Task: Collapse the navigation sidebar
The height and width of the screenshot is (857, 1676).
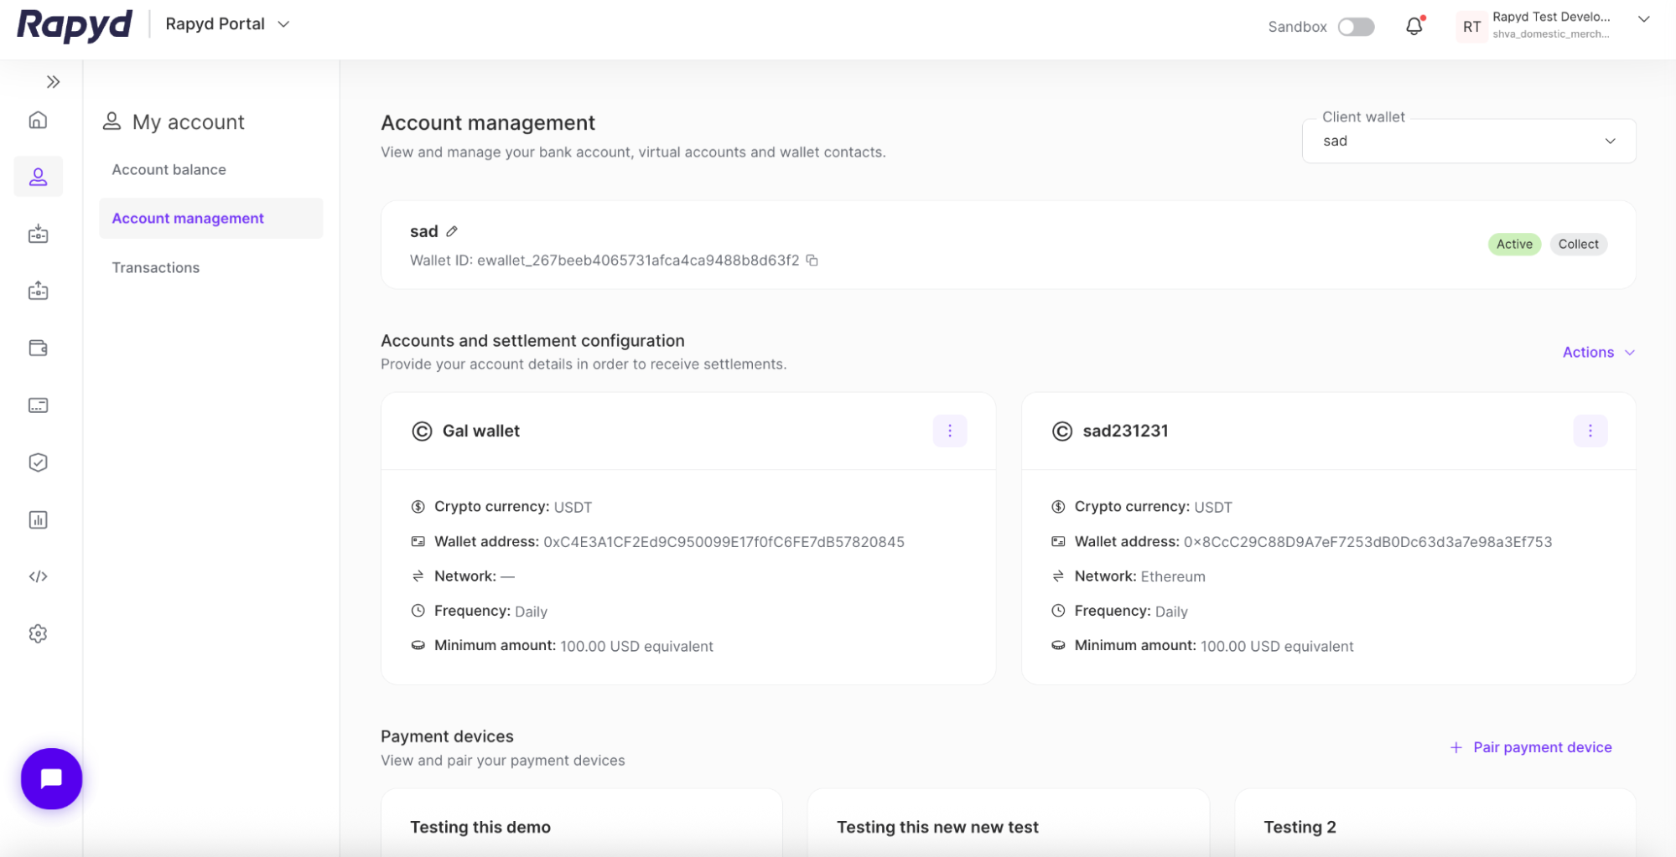Action: click(x=53, y=81)
